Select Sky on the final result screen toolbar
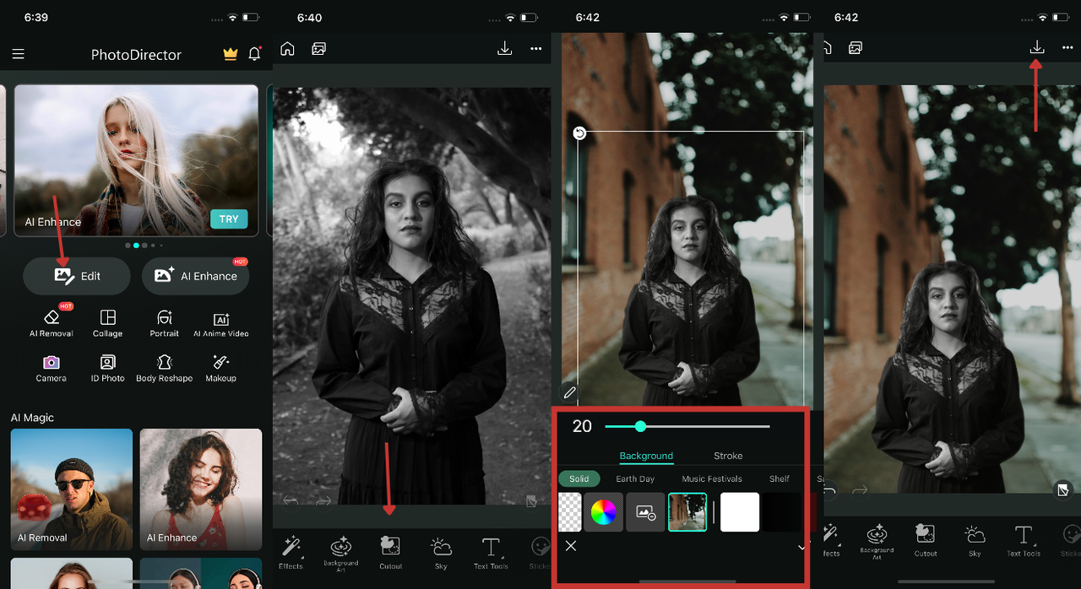 975,540
